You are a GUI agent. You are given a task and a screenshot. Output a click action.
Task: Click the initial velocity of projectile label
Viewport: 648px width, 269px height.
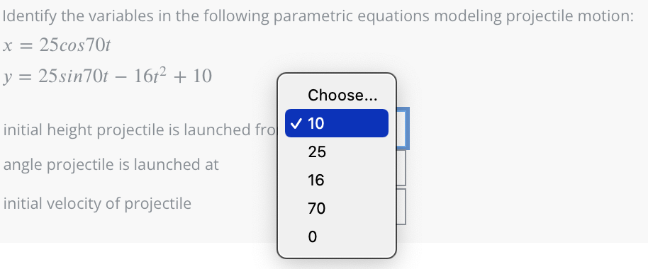tap(97, 203)
